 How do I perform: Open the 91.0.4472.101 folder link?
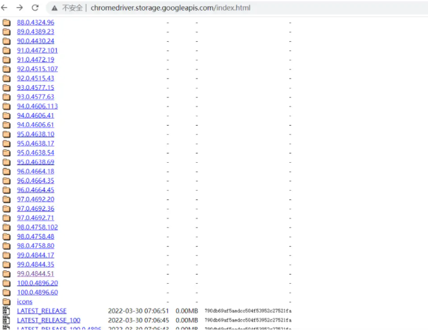click(38, 50)
